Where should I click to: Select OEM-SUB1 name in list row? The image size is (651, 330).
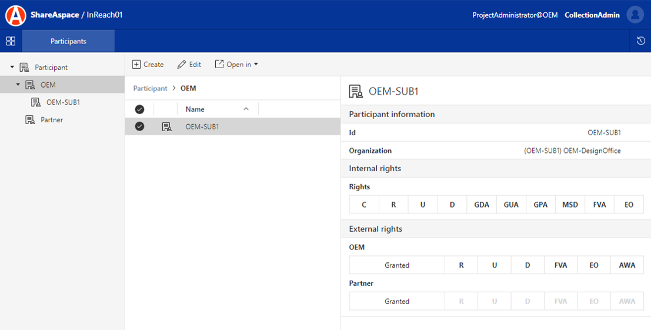(x=202, y=126)
